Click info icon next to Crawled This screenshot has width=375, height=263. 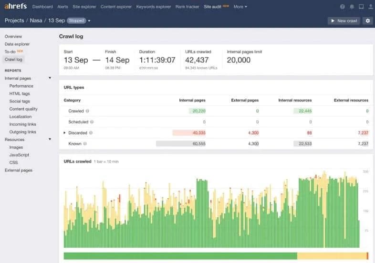[87, 111]
